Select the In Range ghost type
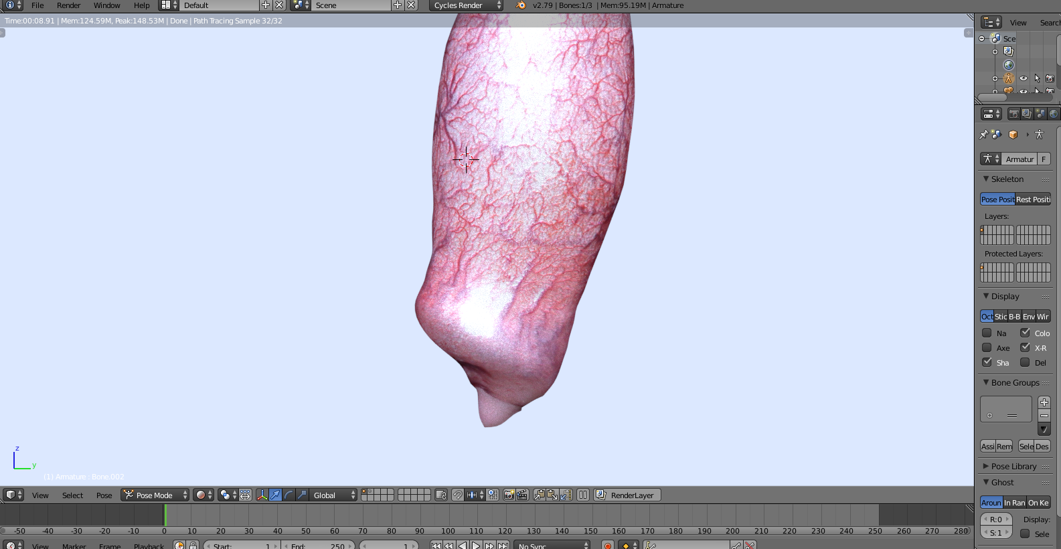The width and height of the screenshot is (1061, 549). (x=1015, y=503)
